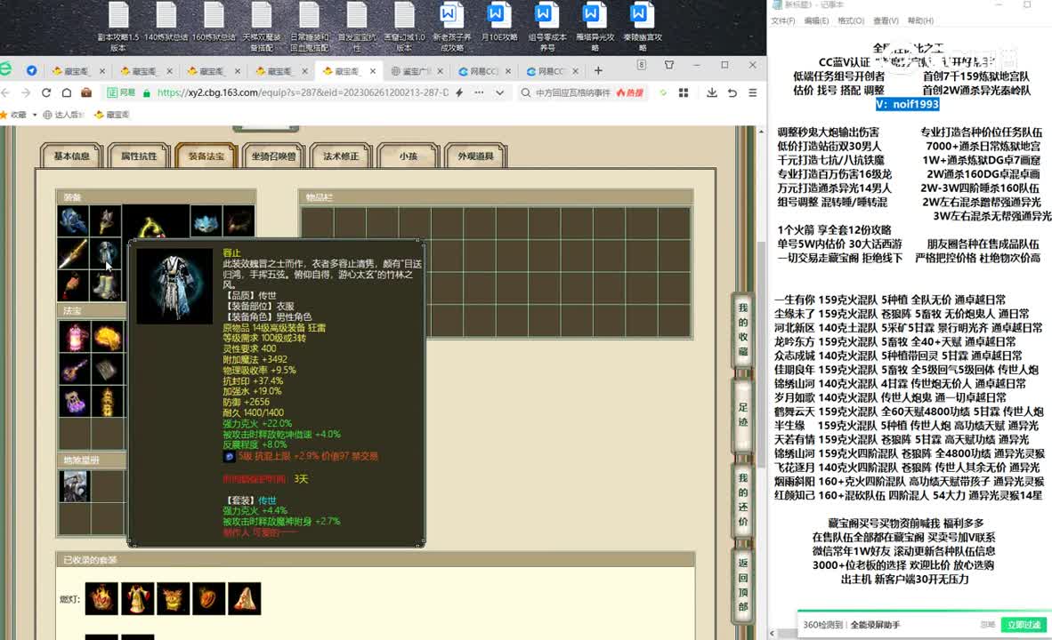The image size is (1052, 640).
Task: Click the 我的还价 side button
Action: 742,500
